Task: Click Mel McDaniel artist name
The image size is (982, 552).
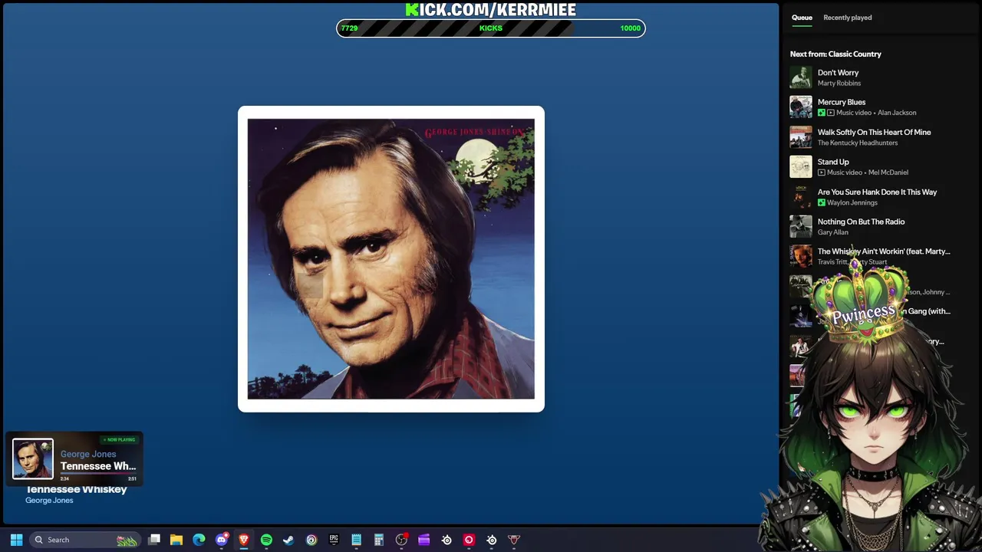Action: [888, 172]
